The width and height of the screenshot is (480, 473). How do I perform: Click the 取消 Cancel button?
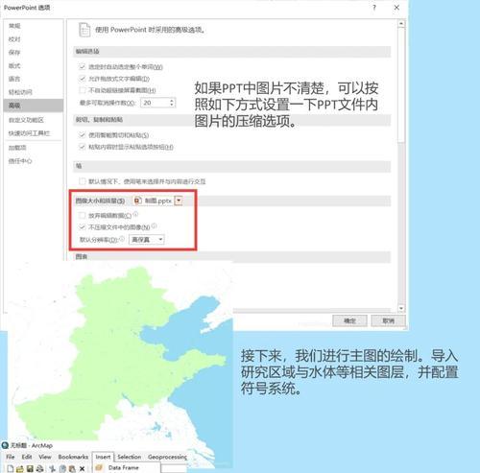pyautogui.click(x=388, y=320)
